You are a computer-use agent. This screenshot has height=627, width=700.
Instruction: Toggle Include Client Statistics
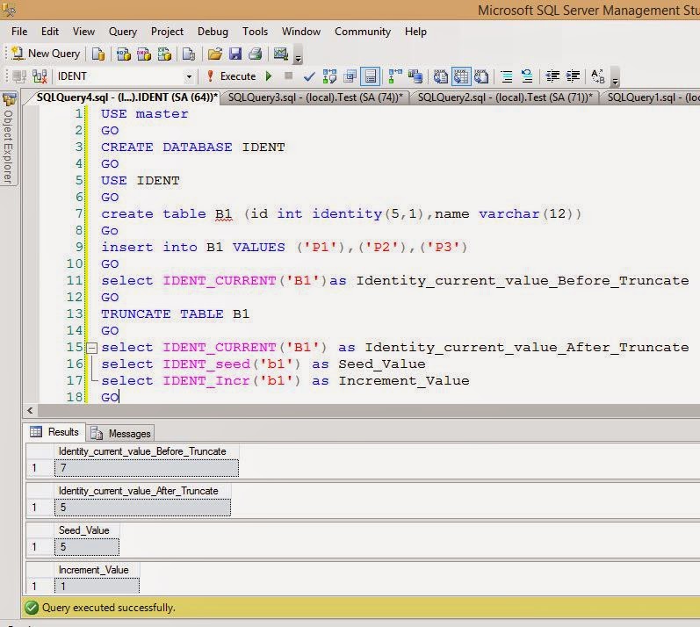coord(415,76)
